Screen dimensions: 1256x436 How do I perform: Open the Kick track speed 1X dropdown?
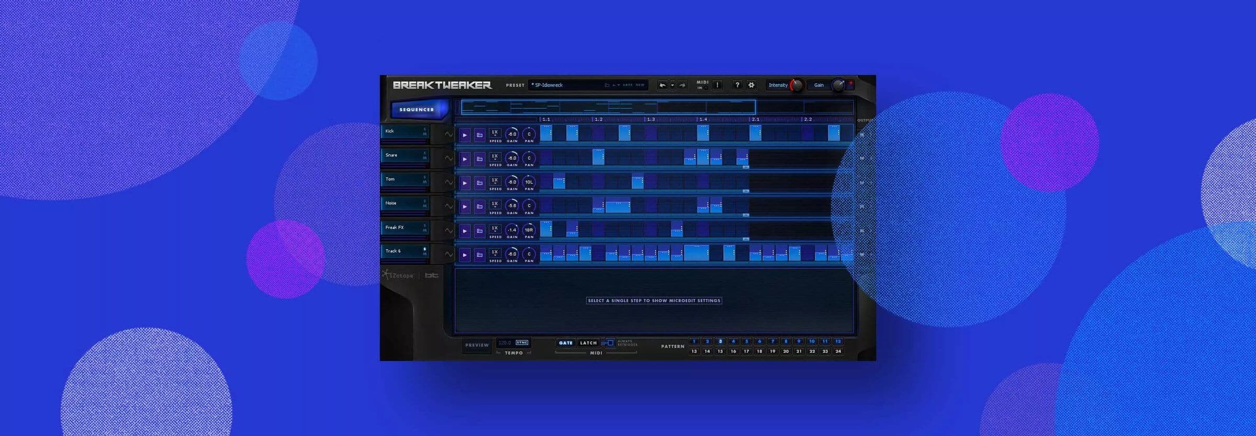pyautogui.click(x=495, y=133)
